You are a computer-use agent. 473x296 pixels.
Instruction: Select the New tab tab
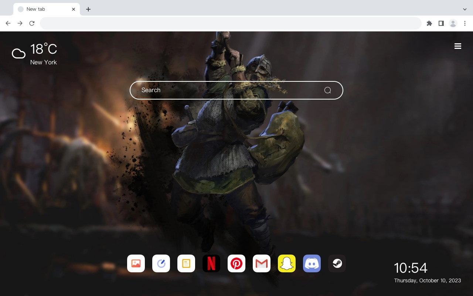coord(47,9)
